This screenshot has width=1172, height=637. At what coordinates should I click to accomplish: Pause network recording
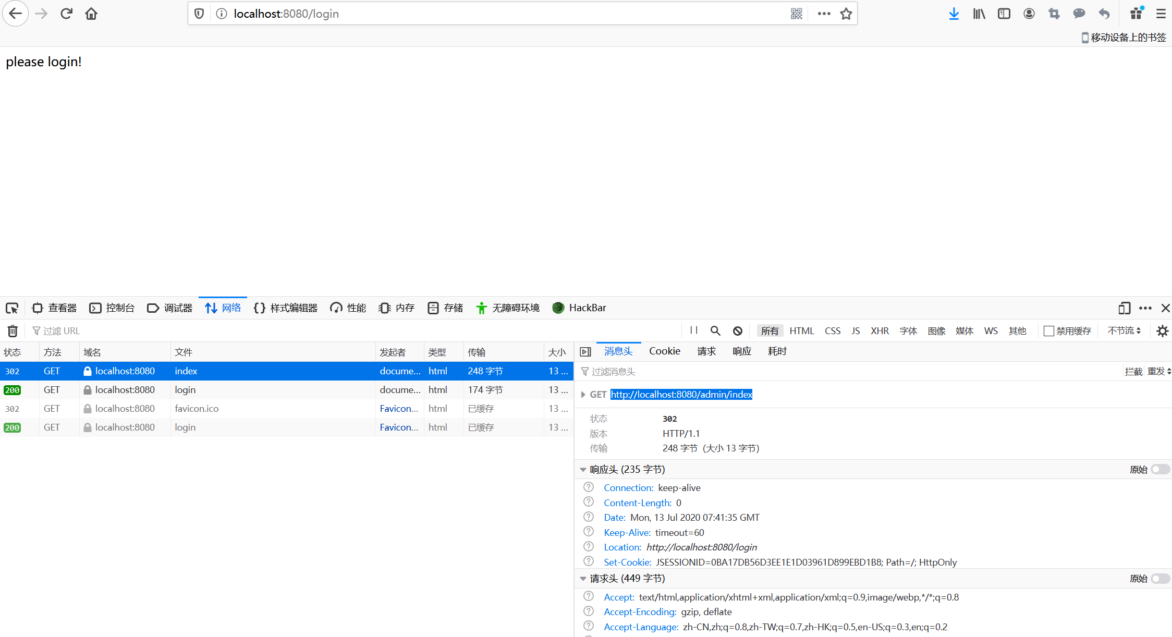(694, 330)
